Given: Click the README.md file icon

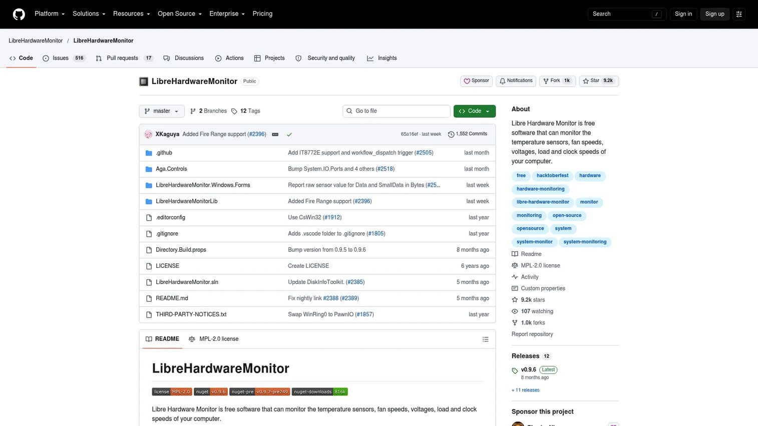Looking at the screenshot, I should (149, 298).
